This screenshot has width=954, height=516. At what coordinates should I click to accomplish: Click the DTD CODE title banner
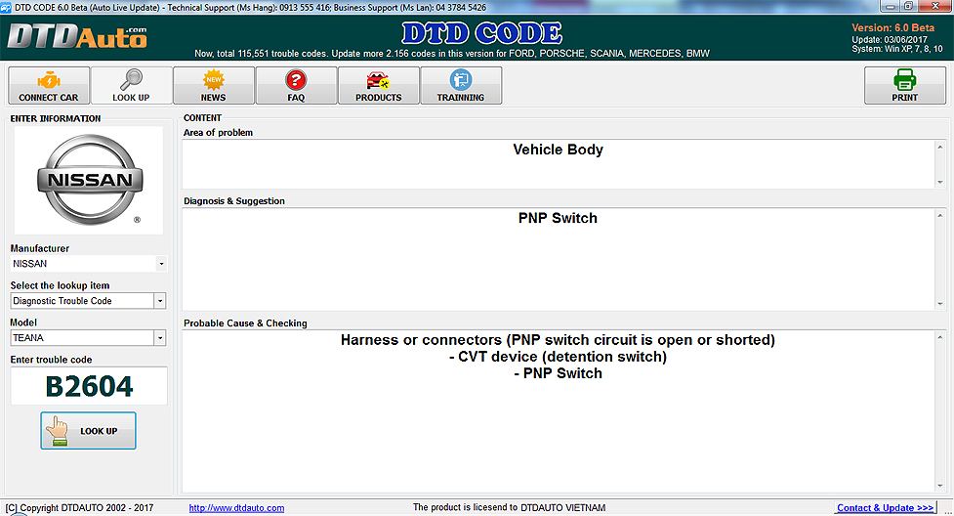481,33
